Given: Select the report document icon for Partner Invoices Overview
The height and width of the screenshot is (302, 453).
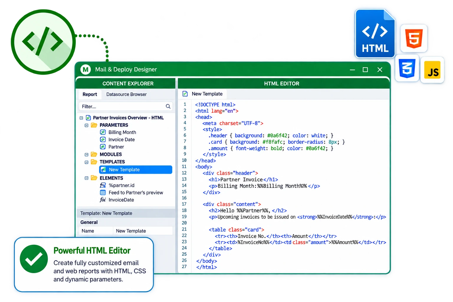Looking at the screenshot, I should point(88,118).
